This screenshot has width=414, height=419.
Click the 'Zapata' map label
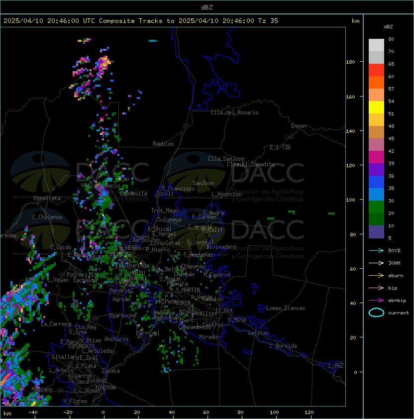pos(110,371)
